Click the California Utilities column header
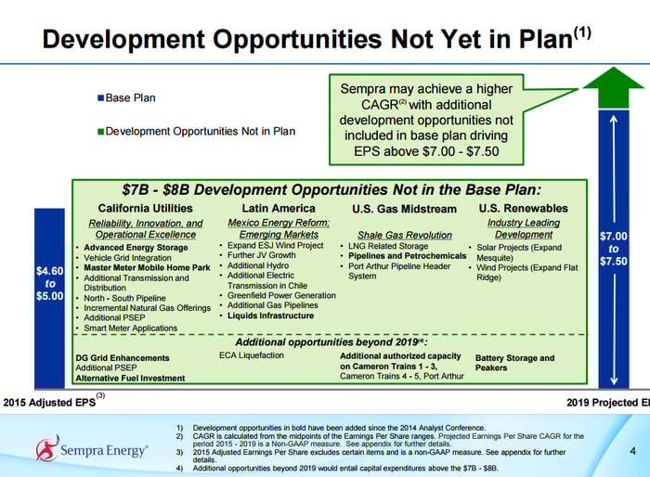The height and width of the screenshot is (477, 650). (145, 209)
